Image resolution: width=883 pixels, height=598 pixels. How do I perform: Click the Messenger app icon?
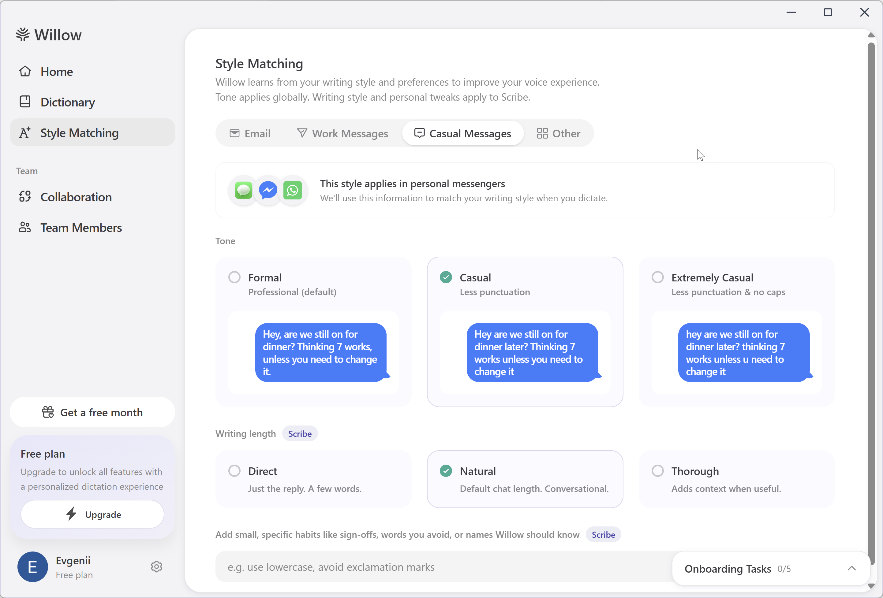268,190
